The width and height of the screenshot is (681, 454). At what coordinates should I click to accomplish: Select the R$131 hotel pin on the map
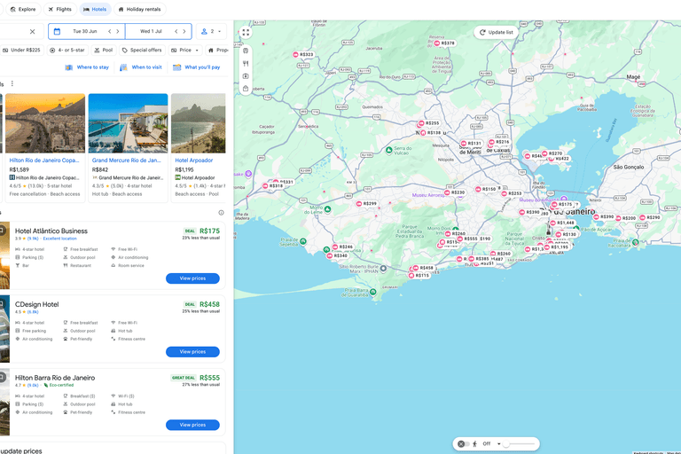point(472,144)
